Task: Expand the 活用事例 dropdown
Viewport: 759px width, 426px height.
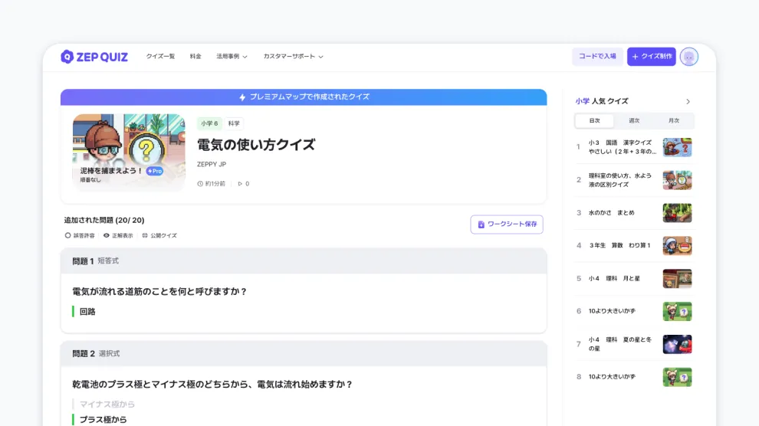Action: click(x=232, y=57)
